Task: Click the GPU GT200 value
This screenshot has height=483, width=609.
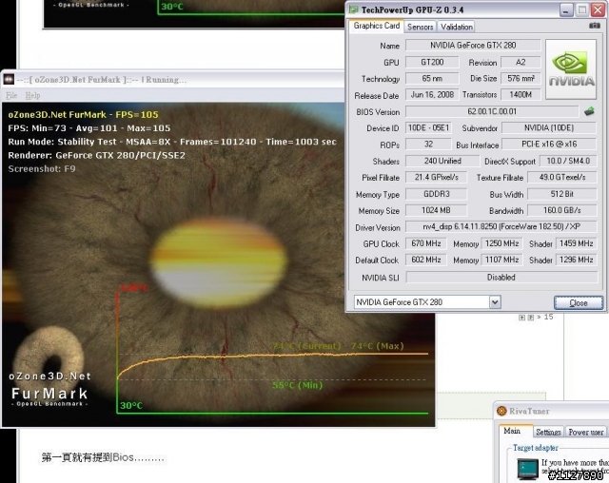Action: (x=432, y=62)
